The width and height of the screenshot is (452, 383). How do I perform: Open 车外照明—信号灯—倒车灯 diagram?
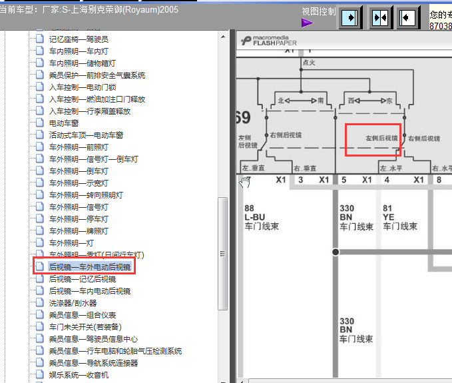pos(93,159)
